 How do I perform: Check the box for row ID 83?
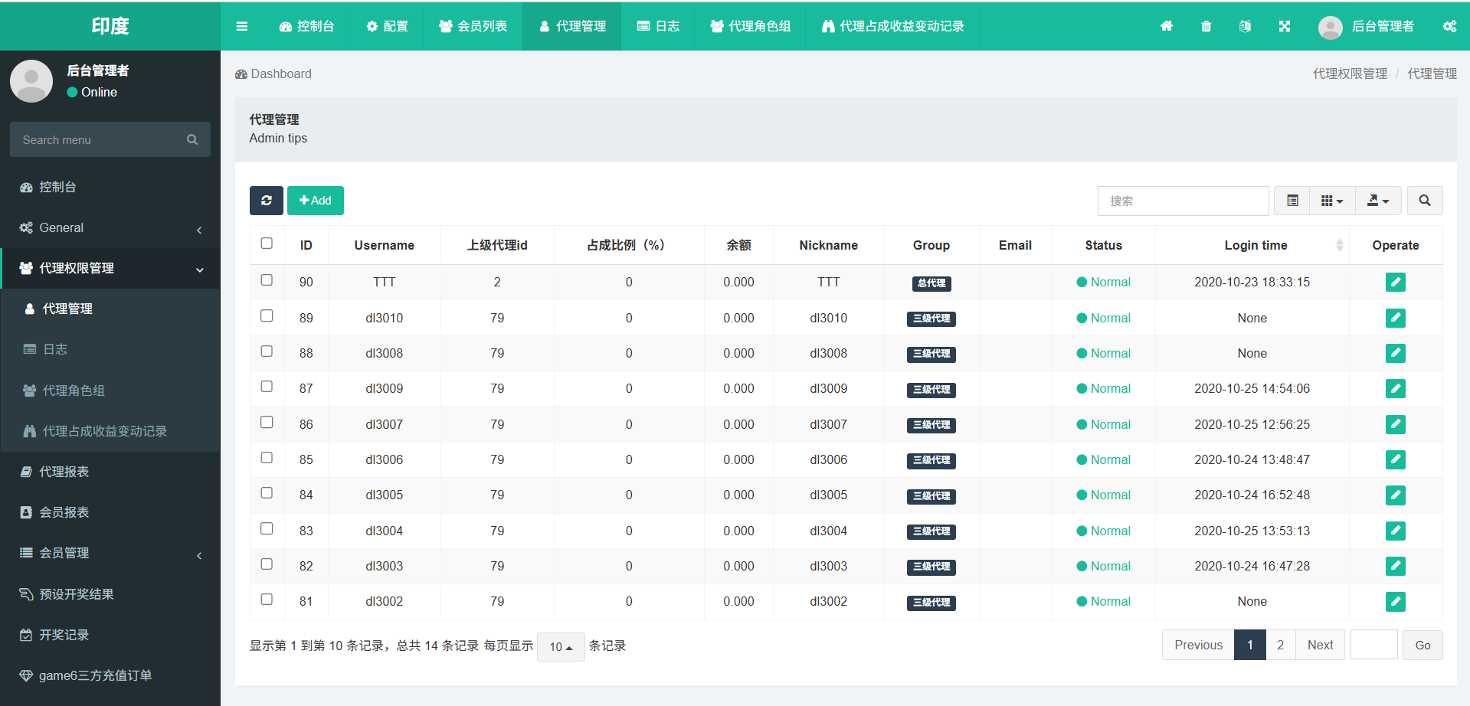click(x=267, y=528)
